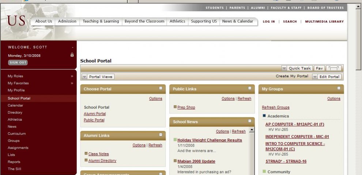362x175 pixels.
Task: Minimize the Alumni Links panel
Action: [161, 135]
